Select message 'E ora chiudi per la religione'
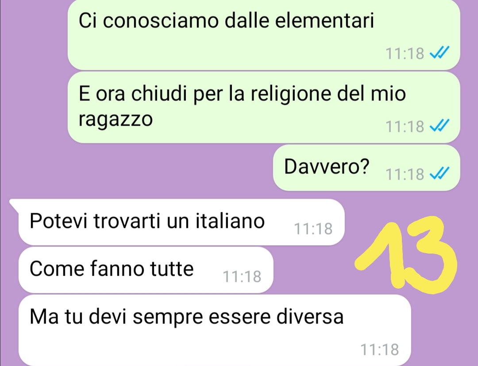The image size is (478, 366). [264, 107]
